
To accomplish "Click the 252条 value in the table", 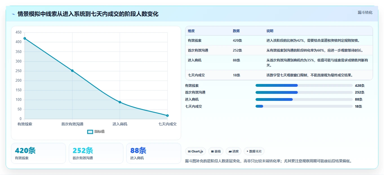I will [x=237, y=50].
